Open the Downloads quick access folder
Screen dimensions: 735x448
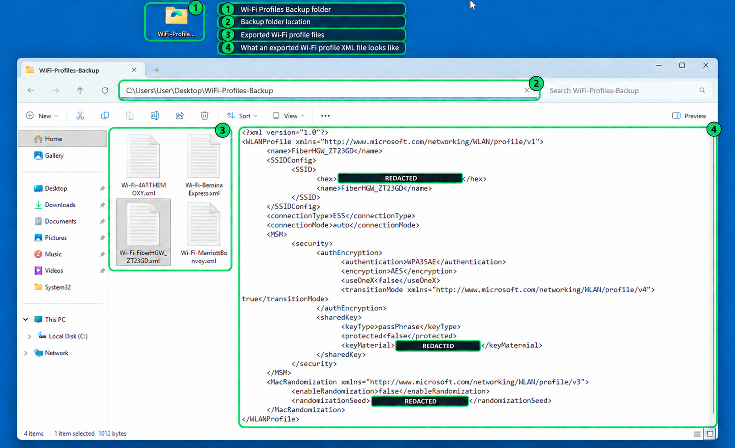click(x=54, y=205)
